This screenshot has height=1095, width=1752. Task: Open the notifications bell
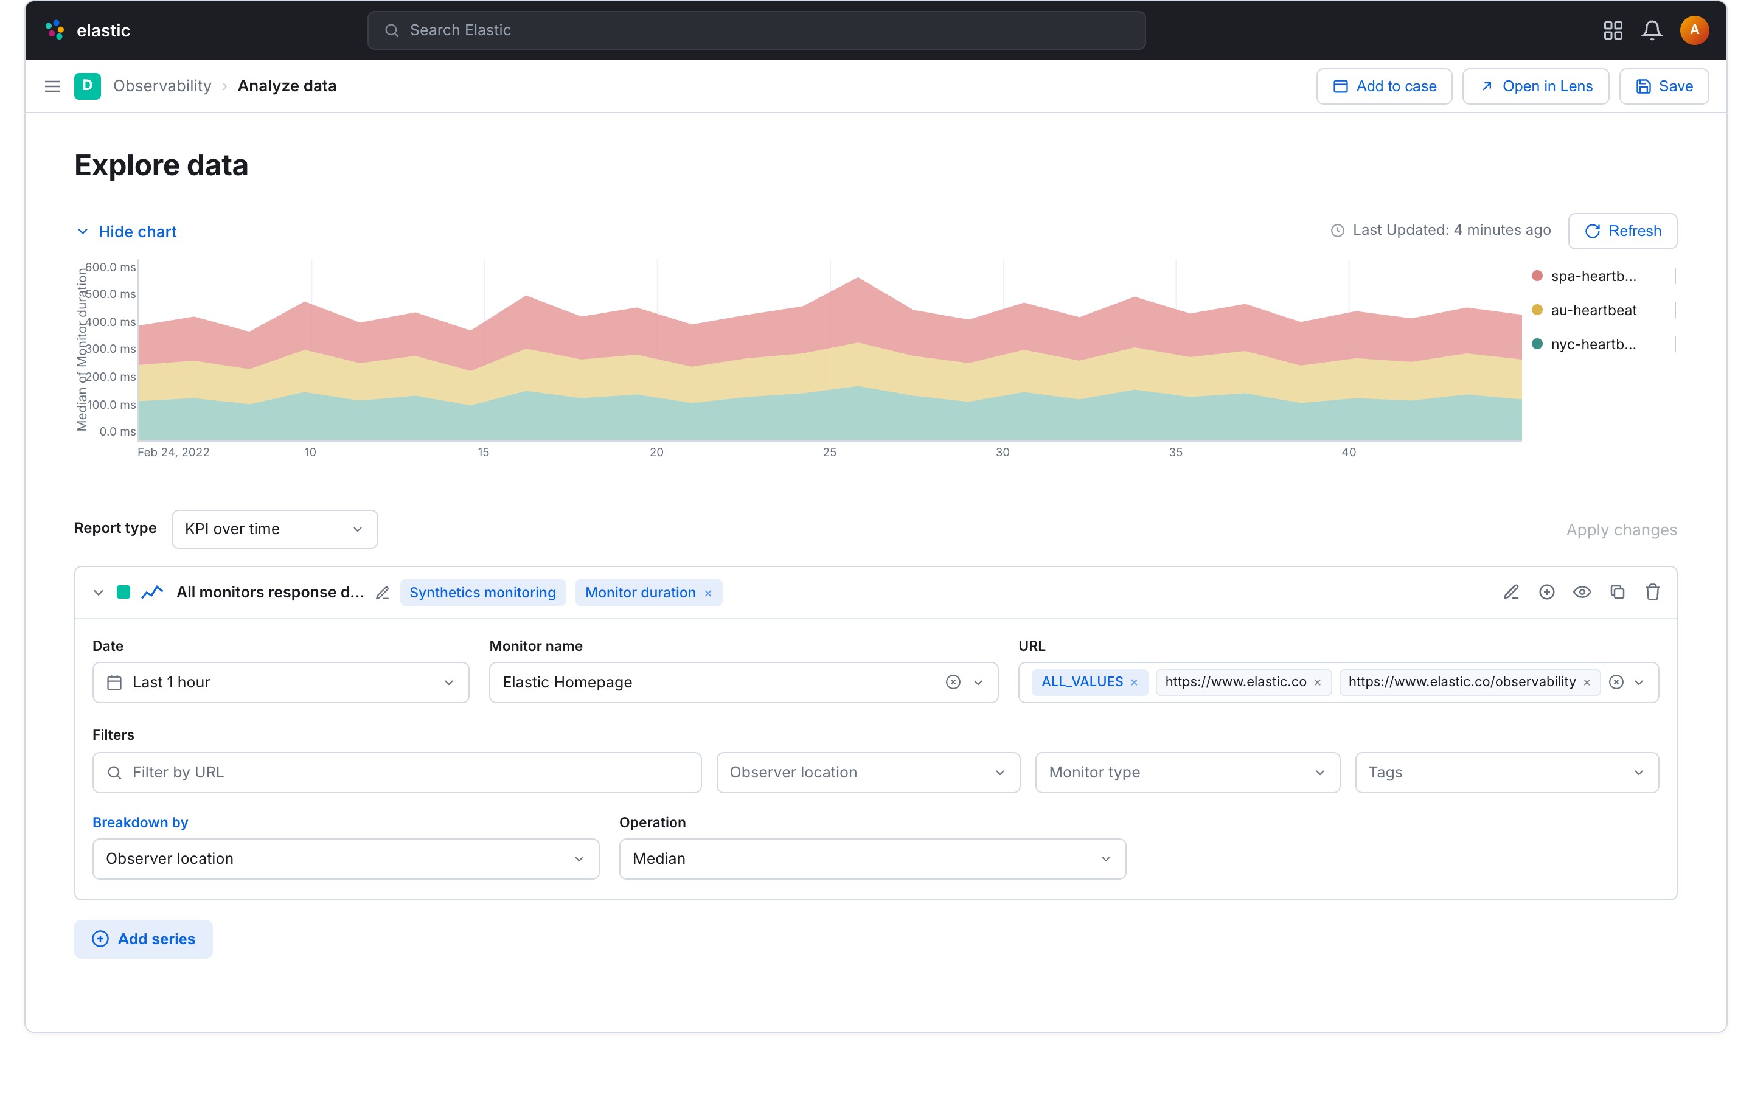1652,30
